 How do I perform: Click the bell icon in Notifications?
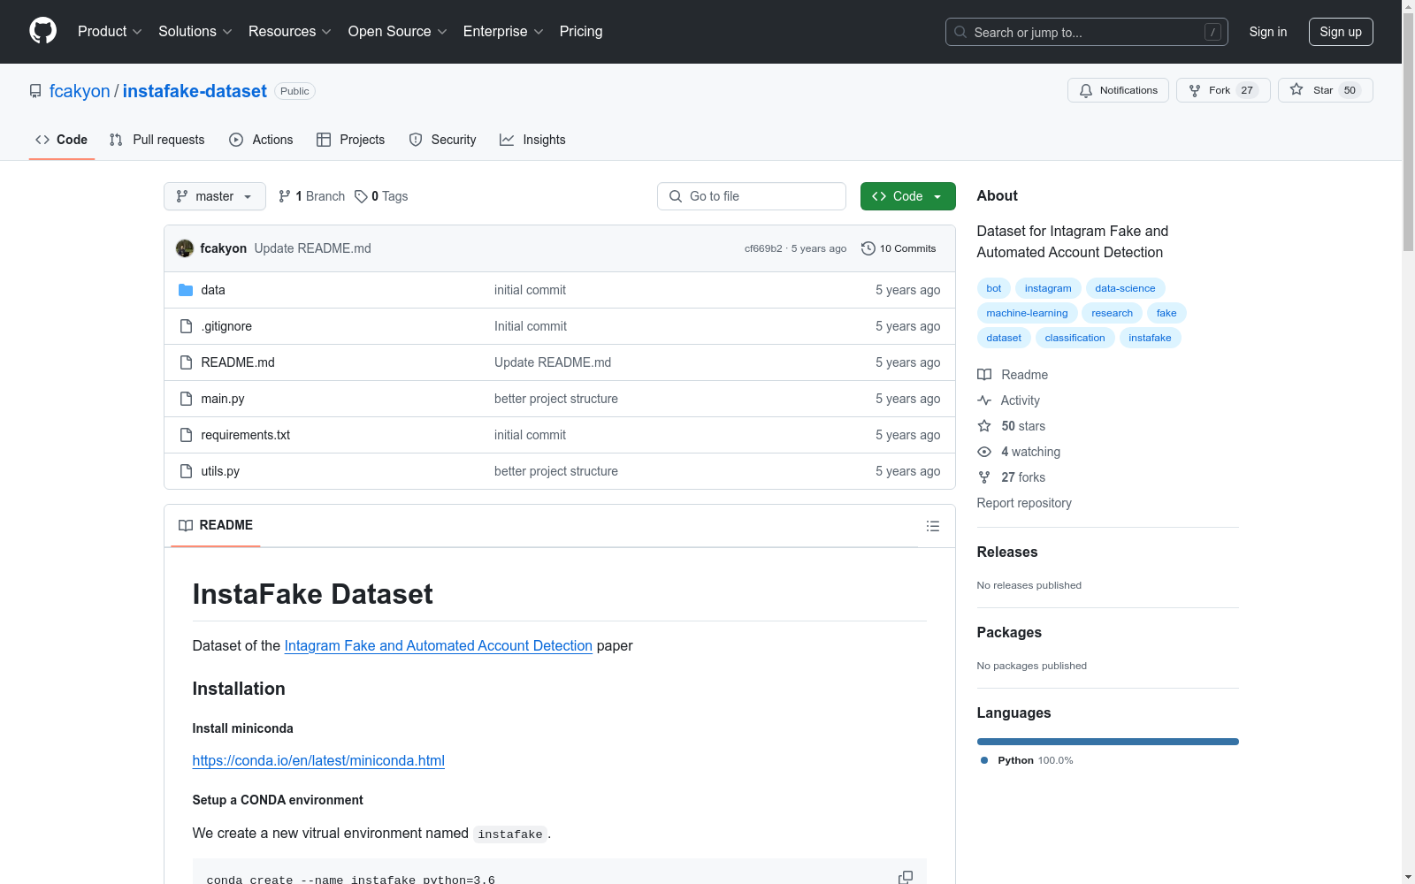(1086, 90)
